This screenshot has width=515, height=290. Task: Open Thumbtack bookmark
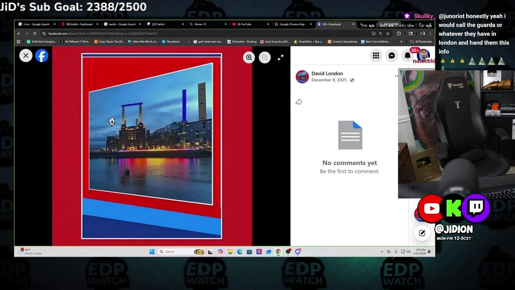click(x=171, y=41)
